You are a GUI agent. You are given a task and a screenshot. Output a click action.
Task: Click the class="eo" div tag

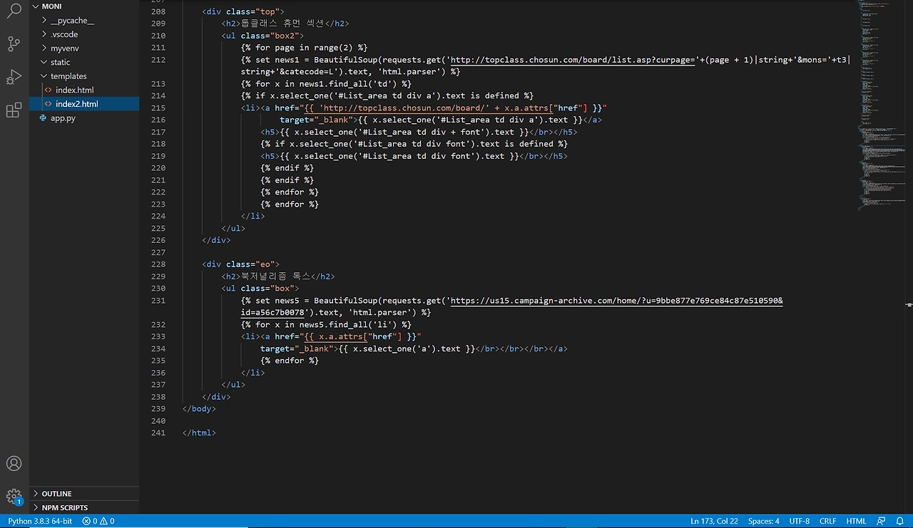click(x=241, y=264)
